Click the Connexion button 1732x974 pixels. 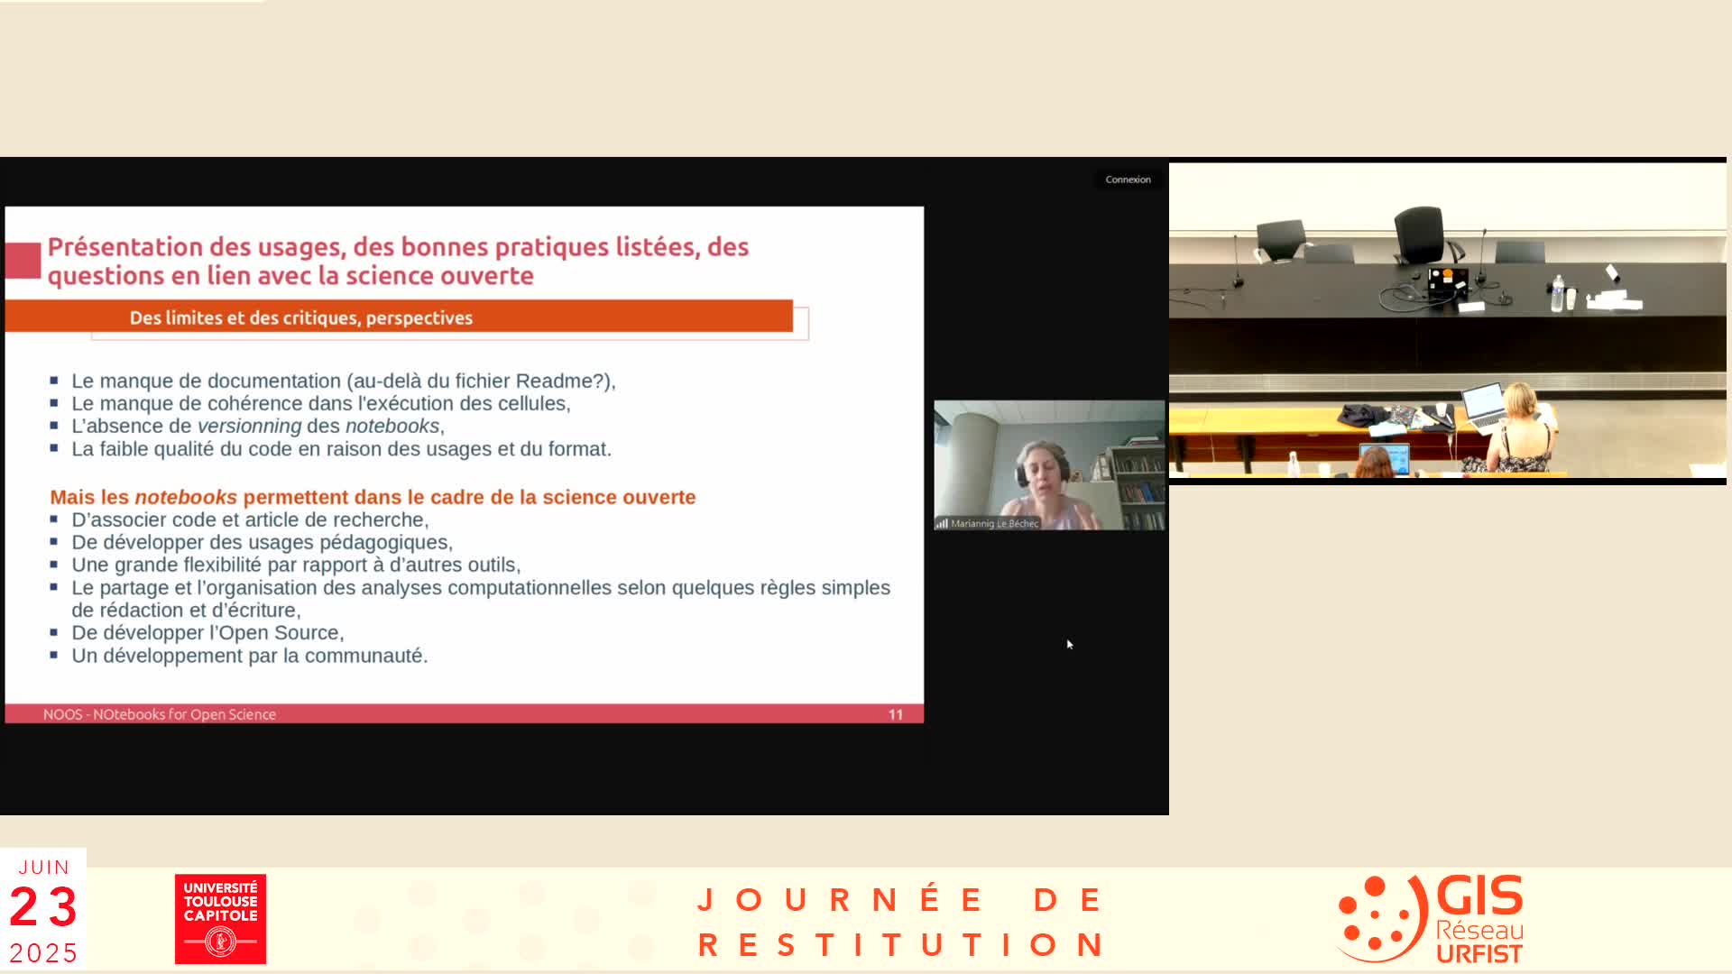pyautogui.click(x=1128, y=179)
